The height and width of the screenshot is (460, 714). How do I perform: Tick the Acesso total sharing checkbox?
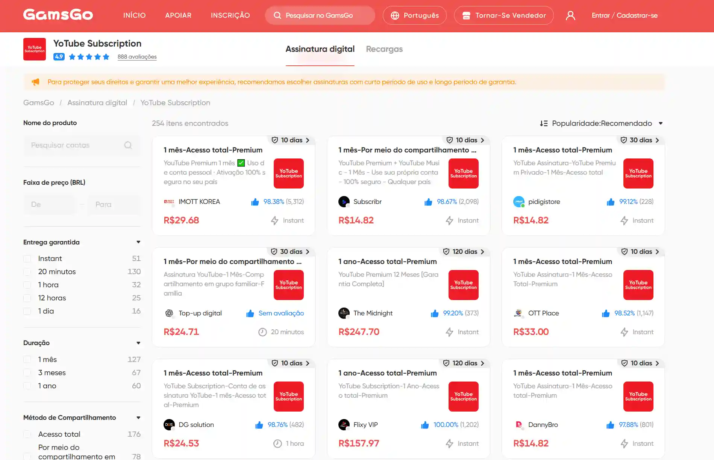pos(27,434)
